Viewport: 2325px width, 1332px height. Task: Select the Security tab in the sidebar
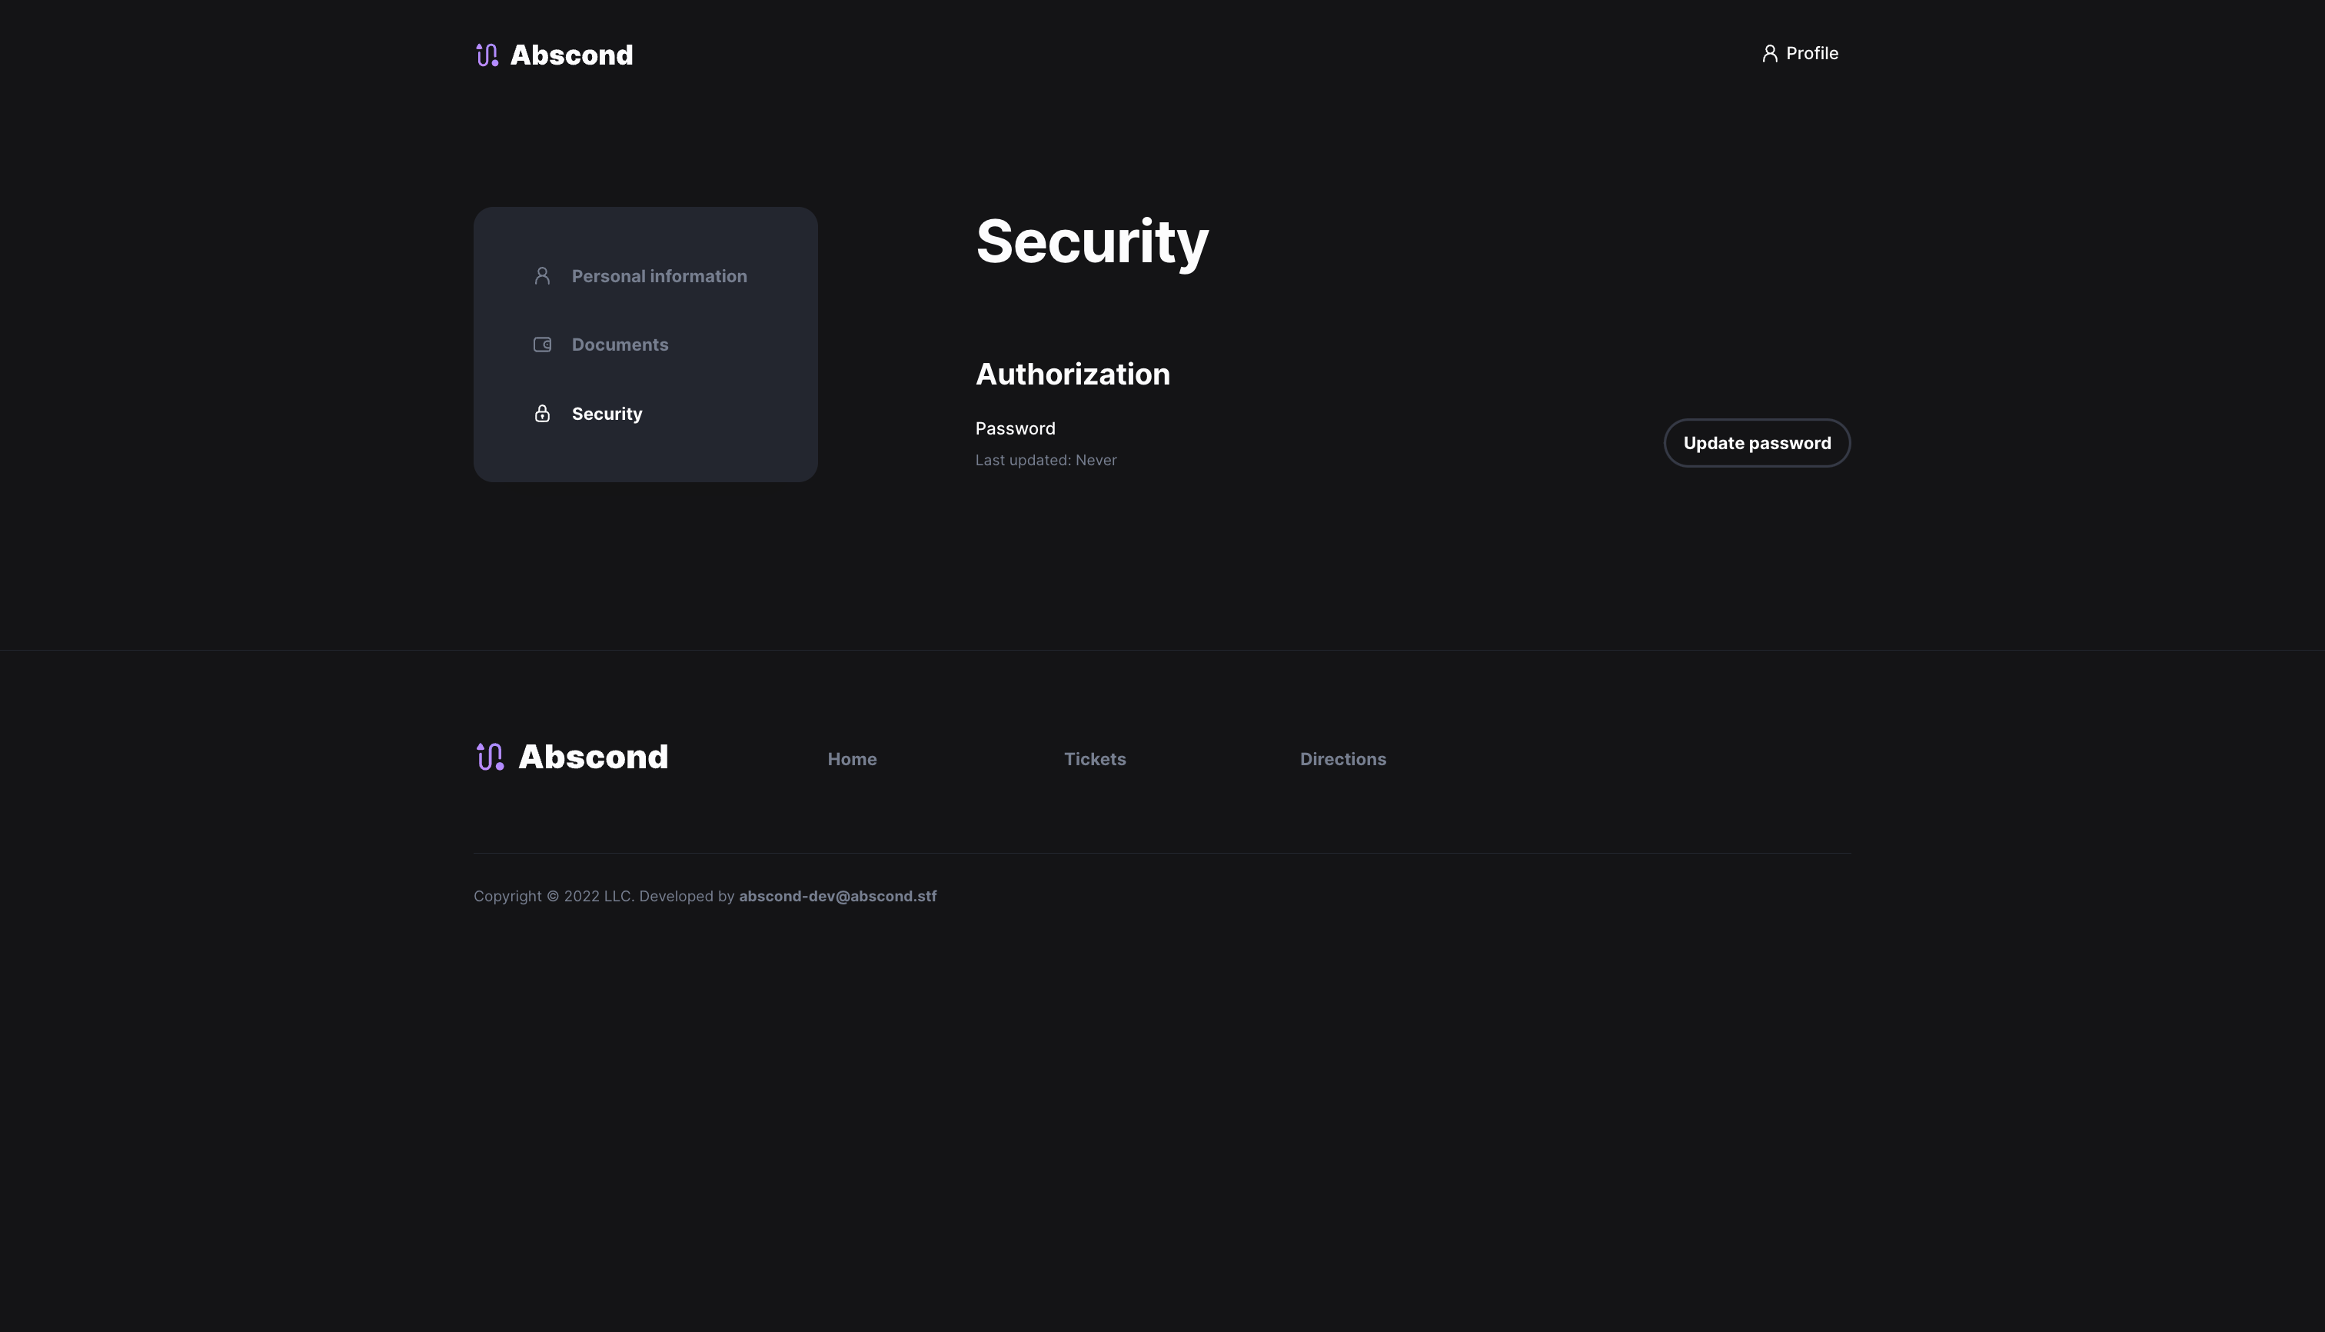click(607, 414)
